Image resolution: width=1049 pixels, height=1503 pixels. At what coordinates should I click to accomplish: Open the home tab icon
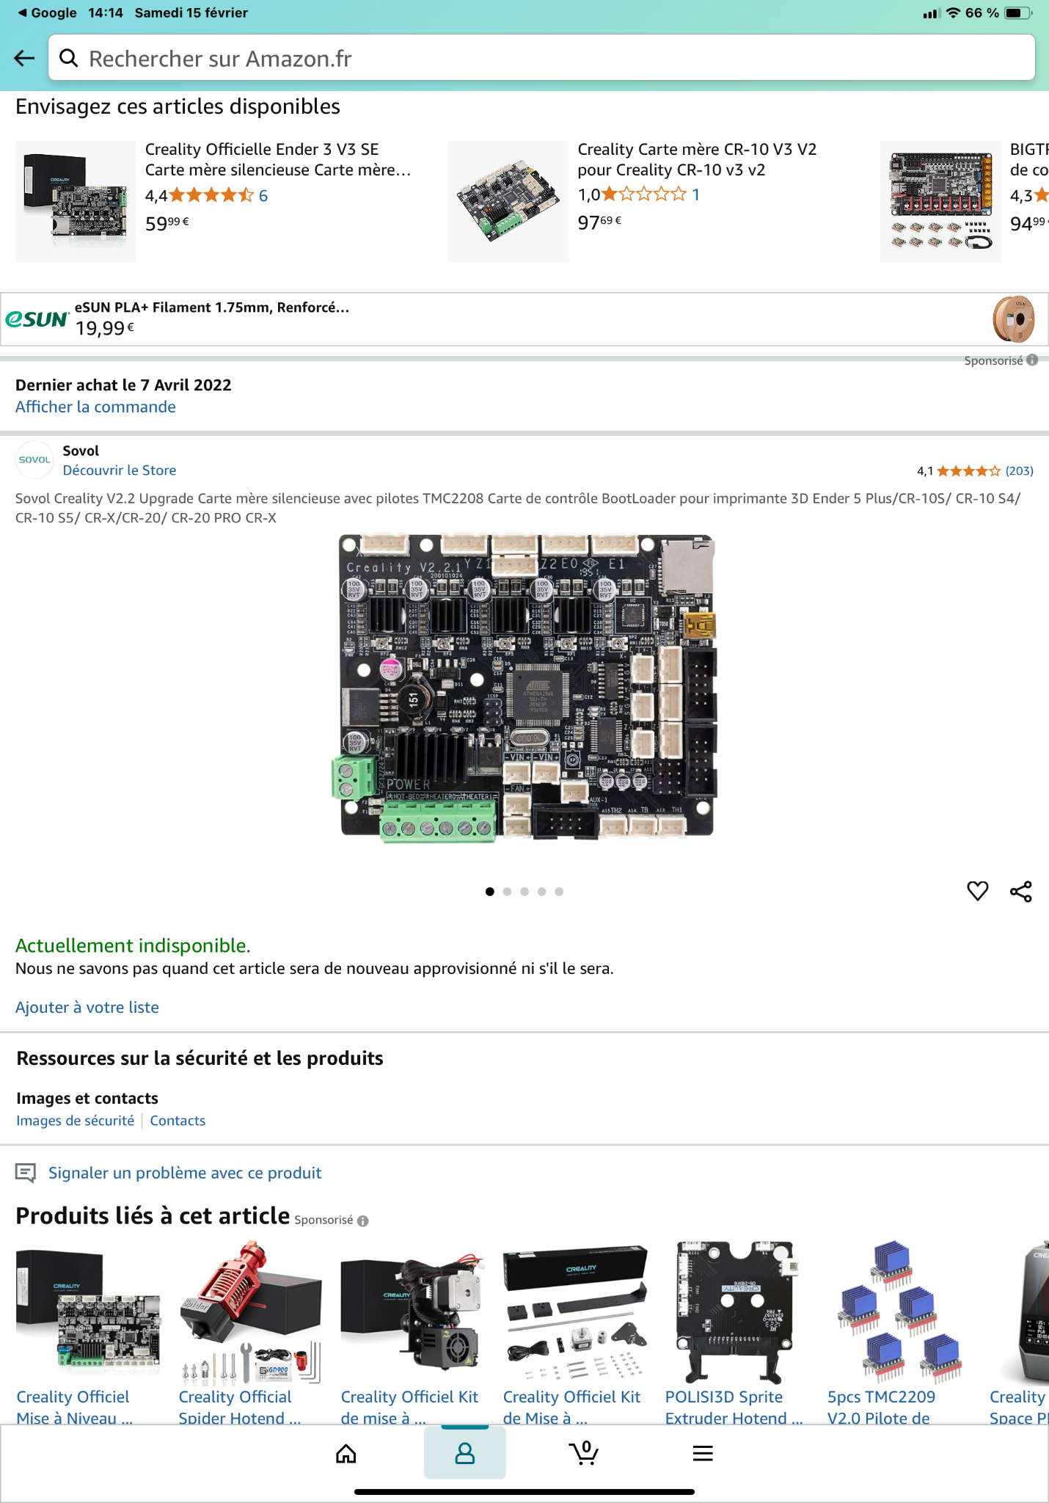[x=346, y=1453]
